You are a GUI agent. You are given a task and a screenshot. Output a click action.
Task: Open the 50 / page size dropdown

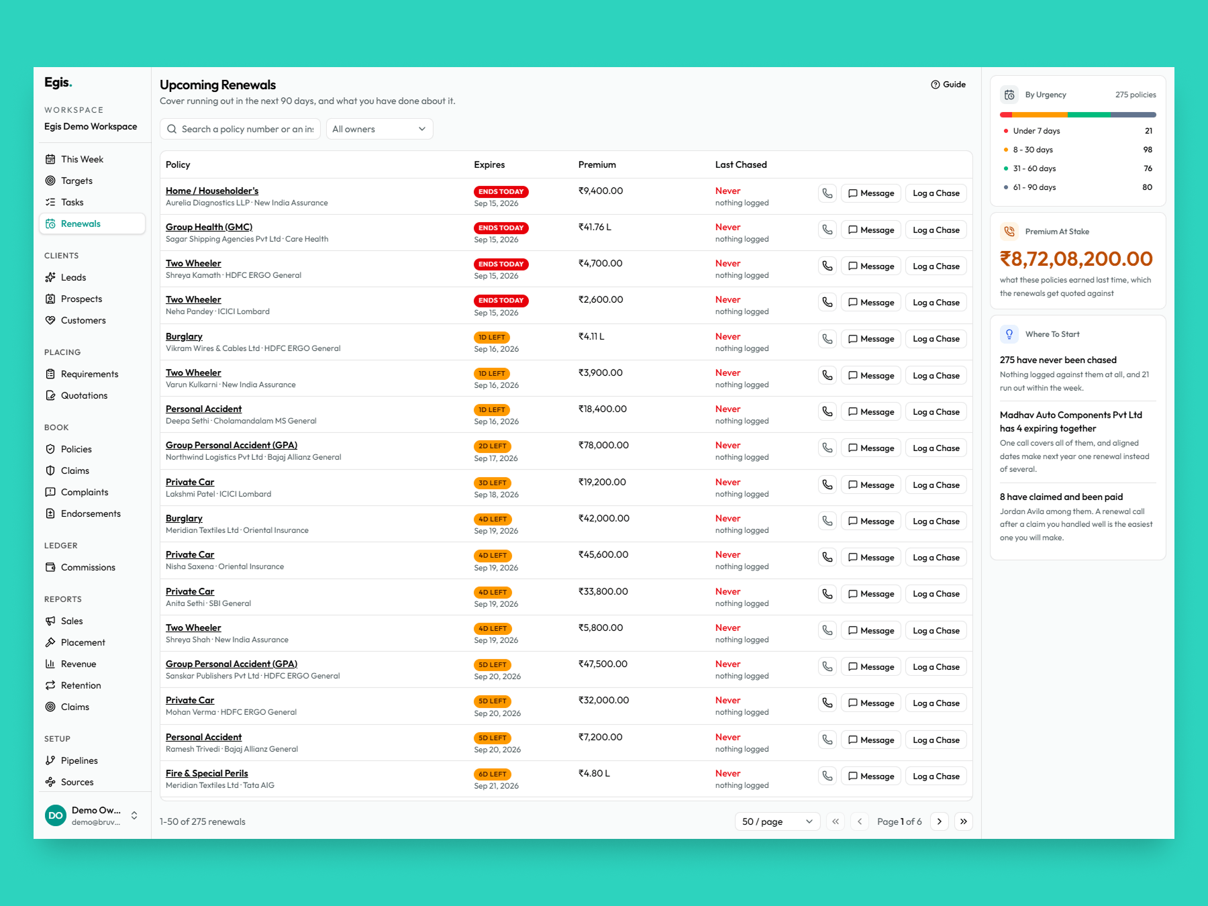tap(777, 821)
